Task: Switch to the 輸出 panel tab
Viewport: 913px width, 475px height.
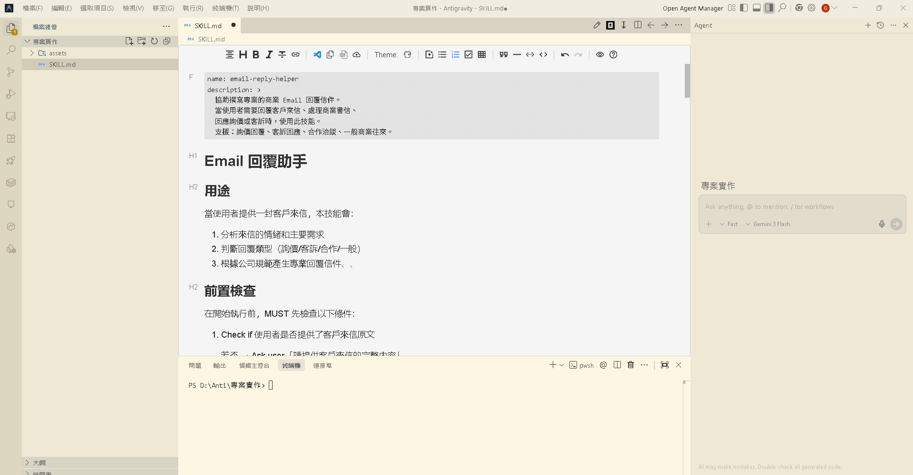Action: (219, 365)
